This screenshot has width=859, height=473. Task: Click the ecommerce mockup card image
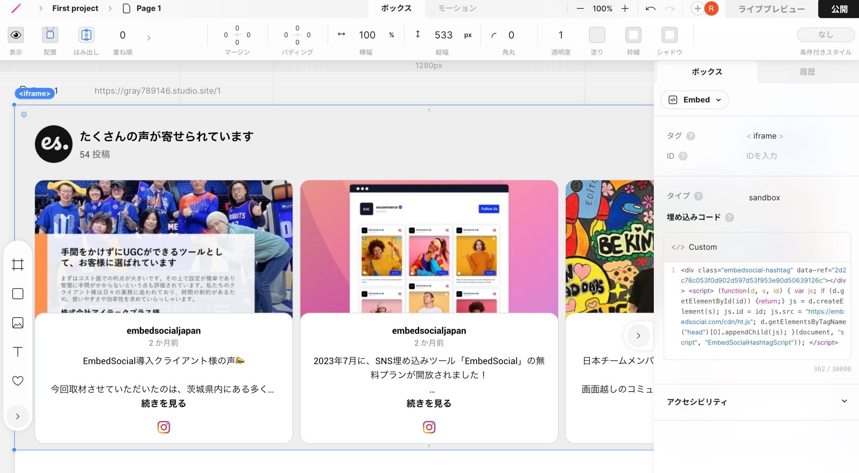tap(429, 247)
